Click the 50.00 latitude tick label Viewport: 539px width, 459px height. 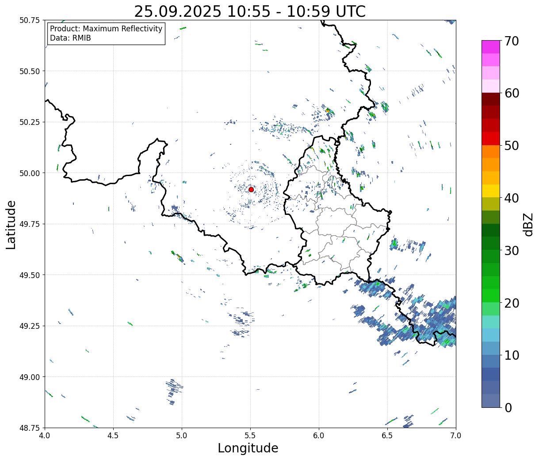point(30,173)
